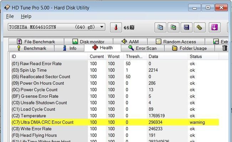This screenshot has height=142, width=232.
Task: Switch to the Info tab
Action: click(x=69, y=48)
